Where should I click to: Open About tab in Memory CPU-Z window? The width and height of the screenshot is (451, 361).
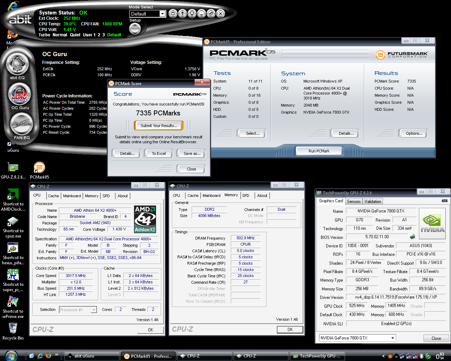point(262,195)
